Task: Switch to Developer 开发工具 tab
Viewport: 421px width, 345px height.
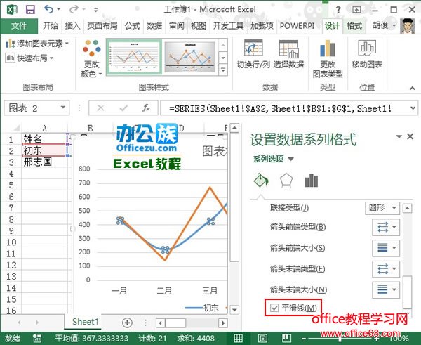Action: coord(228,26)
